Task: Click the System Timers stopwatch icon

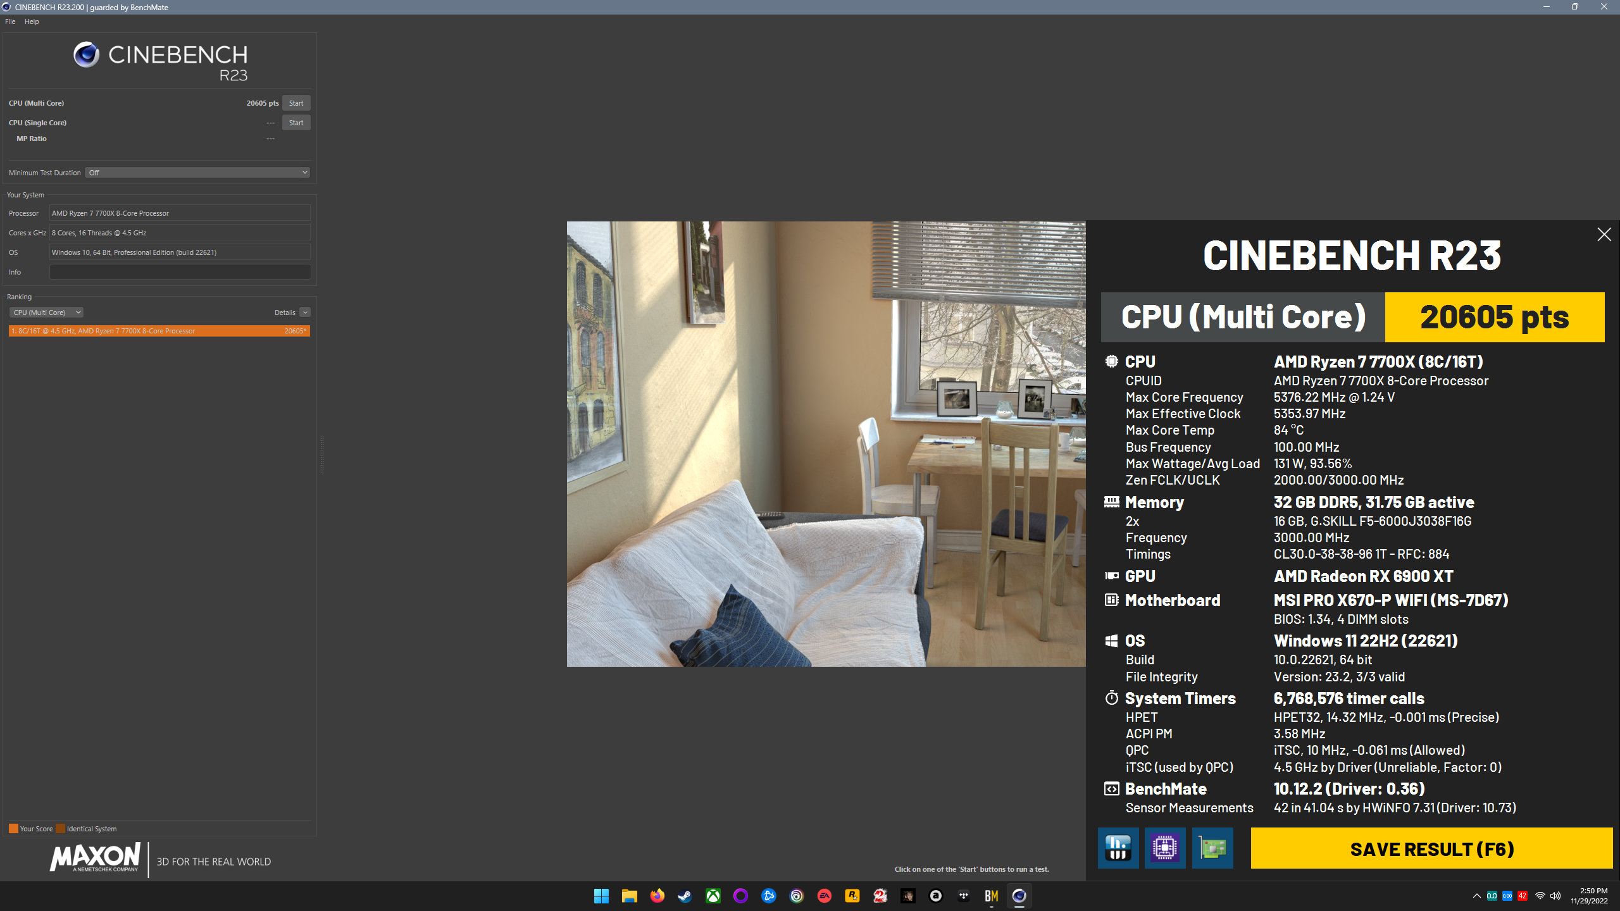Action: pyautogui.click(x=1112, y=698)
